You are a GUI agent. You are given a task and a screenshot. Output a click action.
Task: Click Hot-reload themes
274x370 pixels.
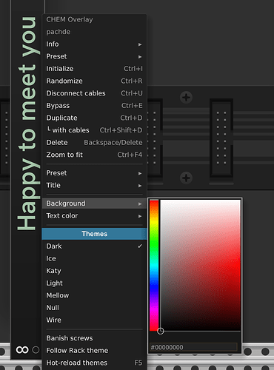(94, 363)
